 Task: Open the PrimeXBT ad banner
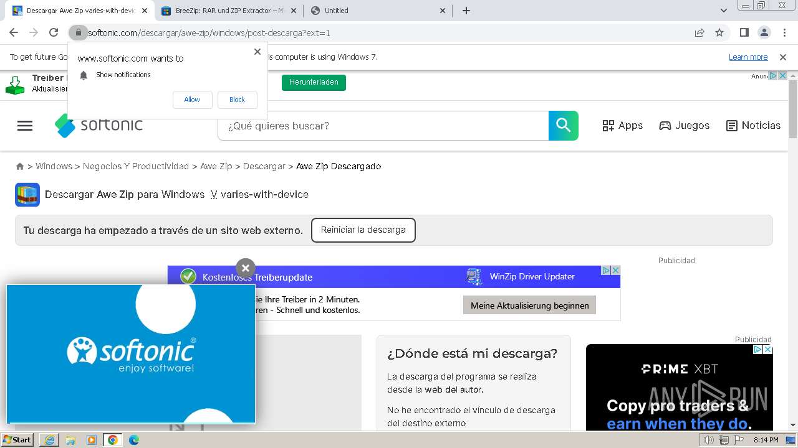(x=680, y=388)
